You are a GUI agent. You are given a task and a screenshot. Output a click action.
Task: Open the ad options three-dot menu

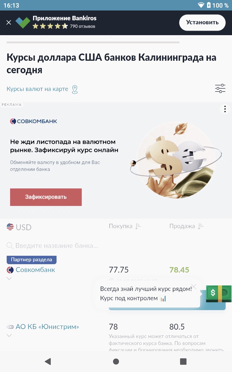[225, 109]
